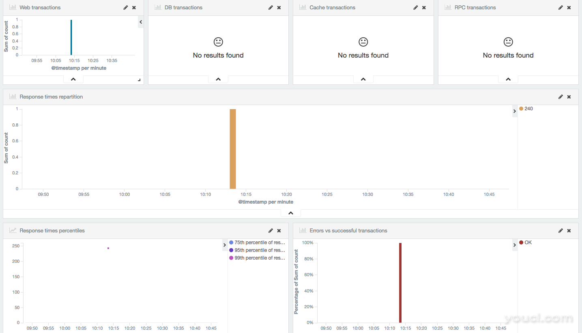Click the sad face in RPC transactions
582x333 pixels.
pos(508,42)
